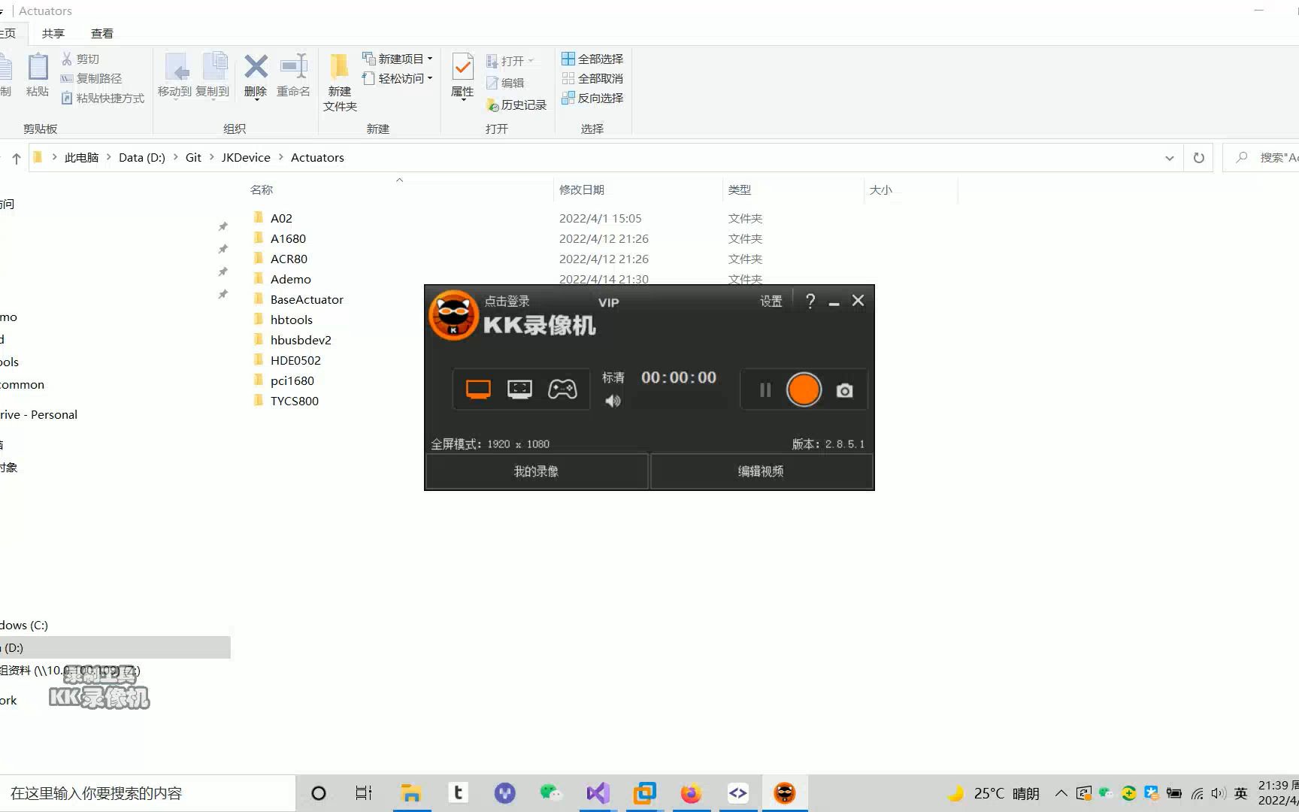Viewport: 1299px width, 812px height.
Task: Open the VIP label in KK recorder
Action: [x=609, y=302]
